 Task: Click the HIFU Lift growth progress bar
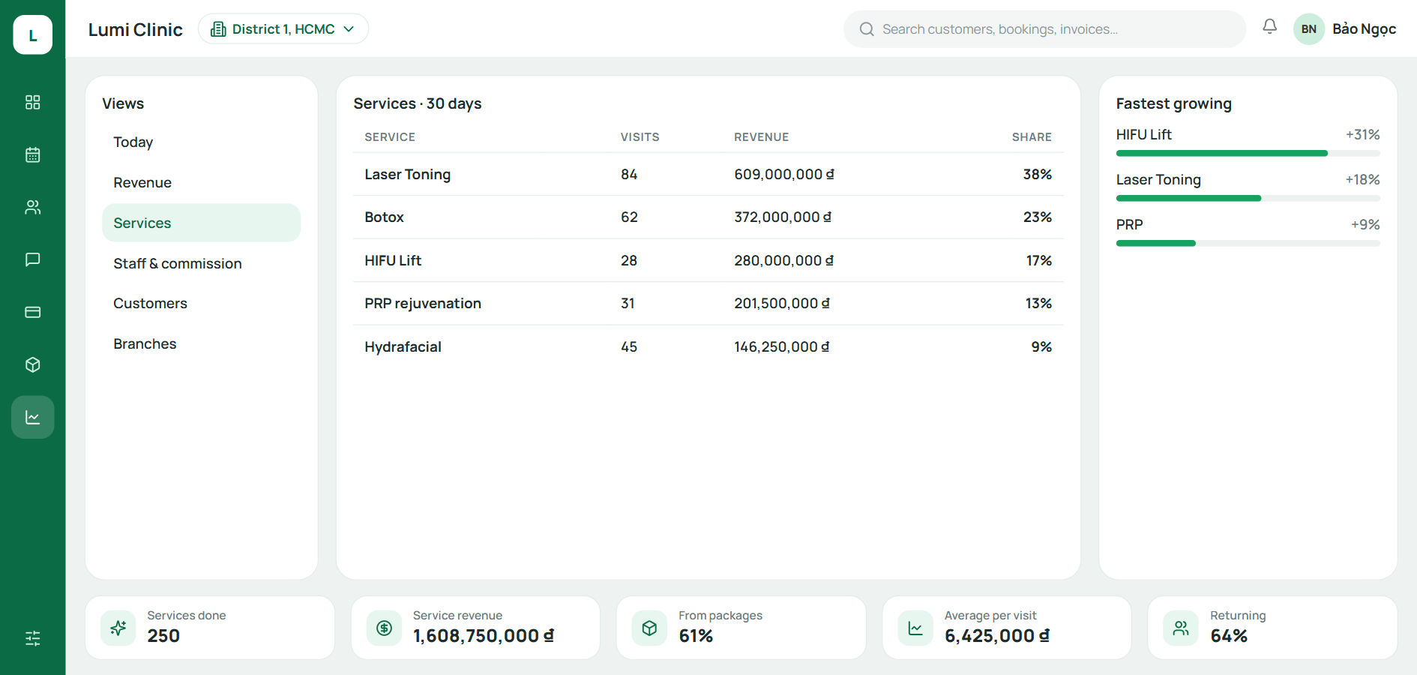coord(1248,153)
